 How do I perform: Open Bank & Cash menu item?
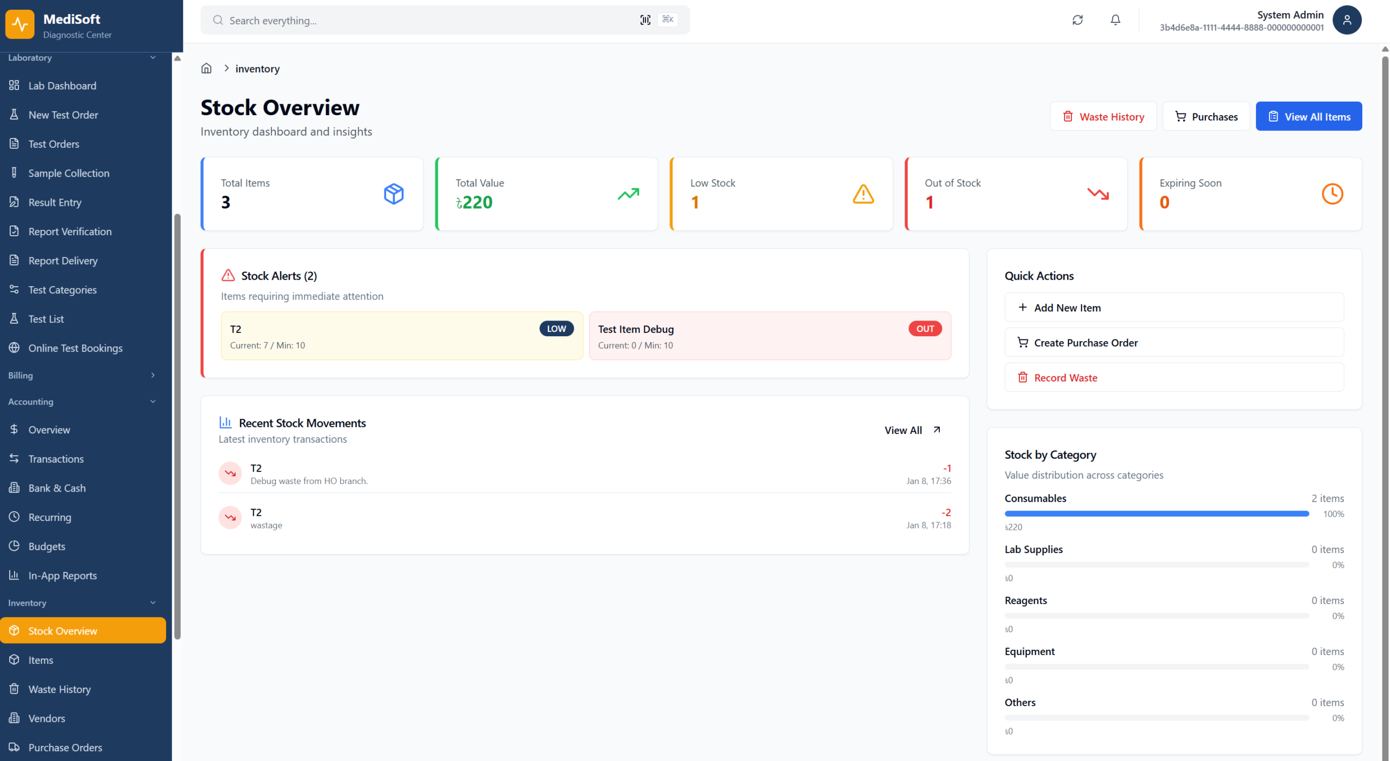click(x=56, y=488)
